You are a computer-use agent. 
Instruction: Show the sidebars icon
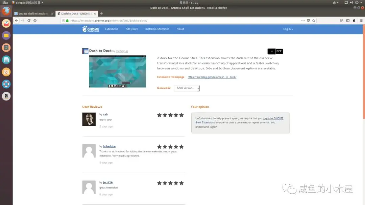348,21
